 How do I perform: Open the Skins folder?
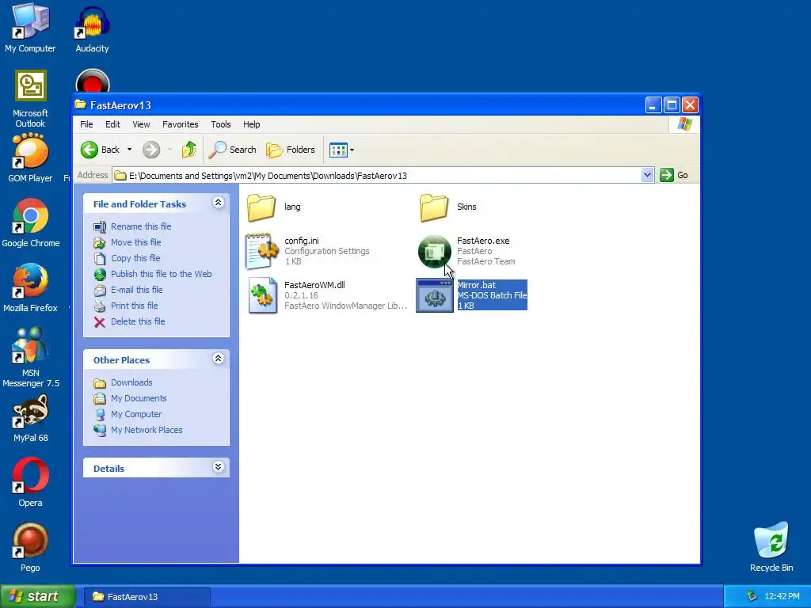coord(434,207)
